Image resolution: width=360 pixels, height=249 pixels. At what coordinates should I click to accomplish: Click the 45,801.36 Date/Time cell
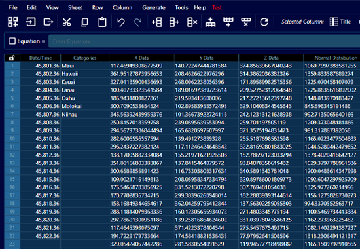click(41, 66)
